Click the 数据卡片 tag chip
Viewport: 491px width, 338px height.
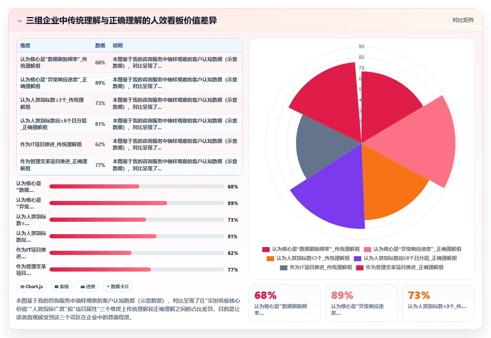(118, 287)
